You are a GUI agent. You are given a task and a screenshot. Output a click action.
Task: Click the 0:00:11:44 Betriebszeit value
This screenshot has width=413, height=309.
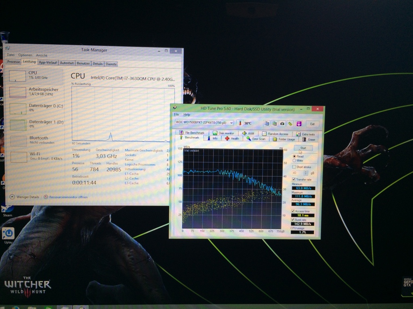pos(84,183)
